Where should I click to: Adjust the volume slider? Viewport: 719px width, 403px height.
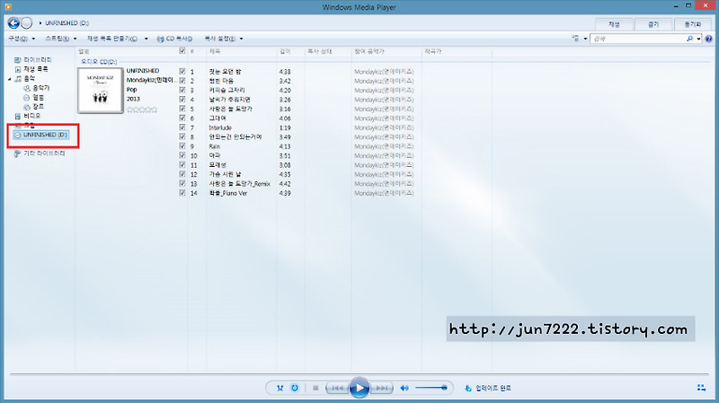431,388
